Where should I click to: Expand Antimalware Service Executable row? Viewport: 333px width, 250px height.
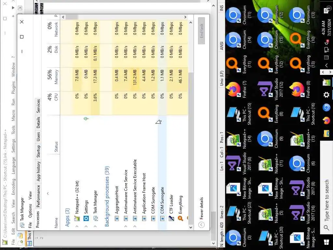(x=135, y=227)
